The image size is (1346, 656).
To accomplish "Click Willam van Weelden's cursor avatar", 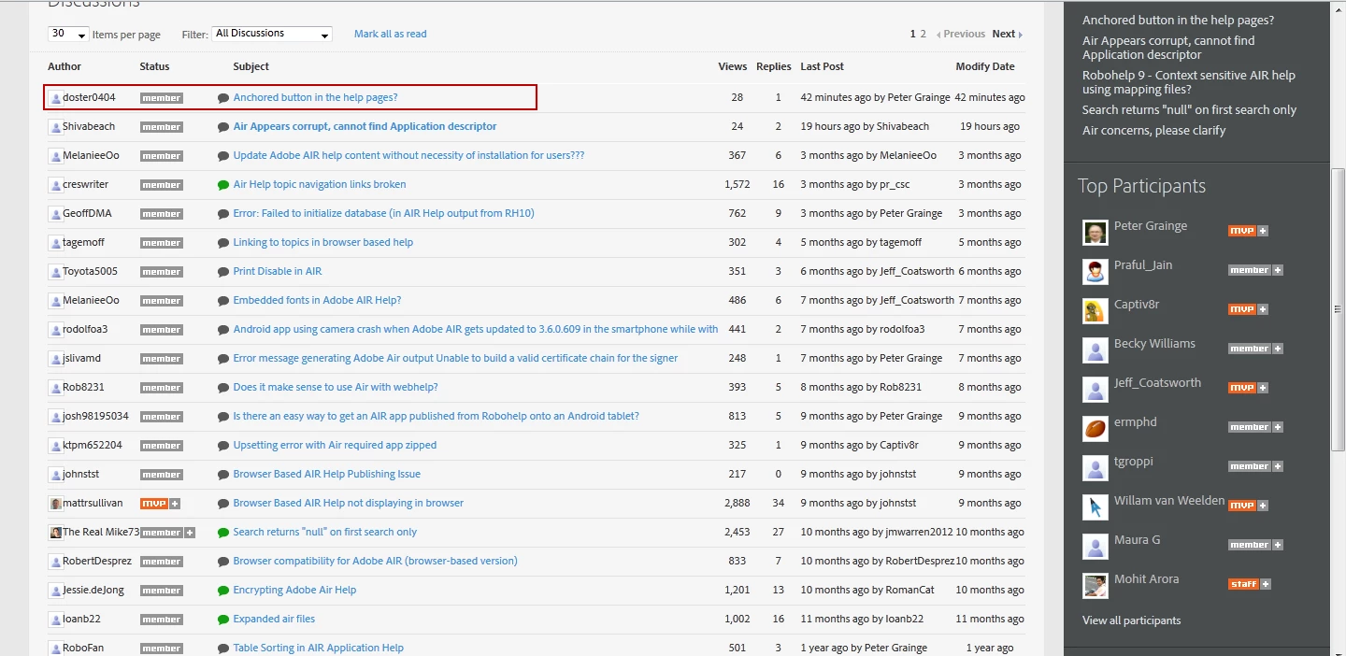I will click(x=1095, y=507).
